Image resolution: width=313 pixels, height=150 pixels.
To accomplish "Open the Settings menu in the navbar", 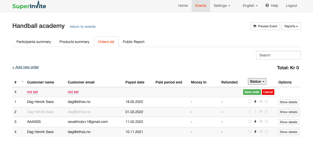I will click(x=222, y=6).
